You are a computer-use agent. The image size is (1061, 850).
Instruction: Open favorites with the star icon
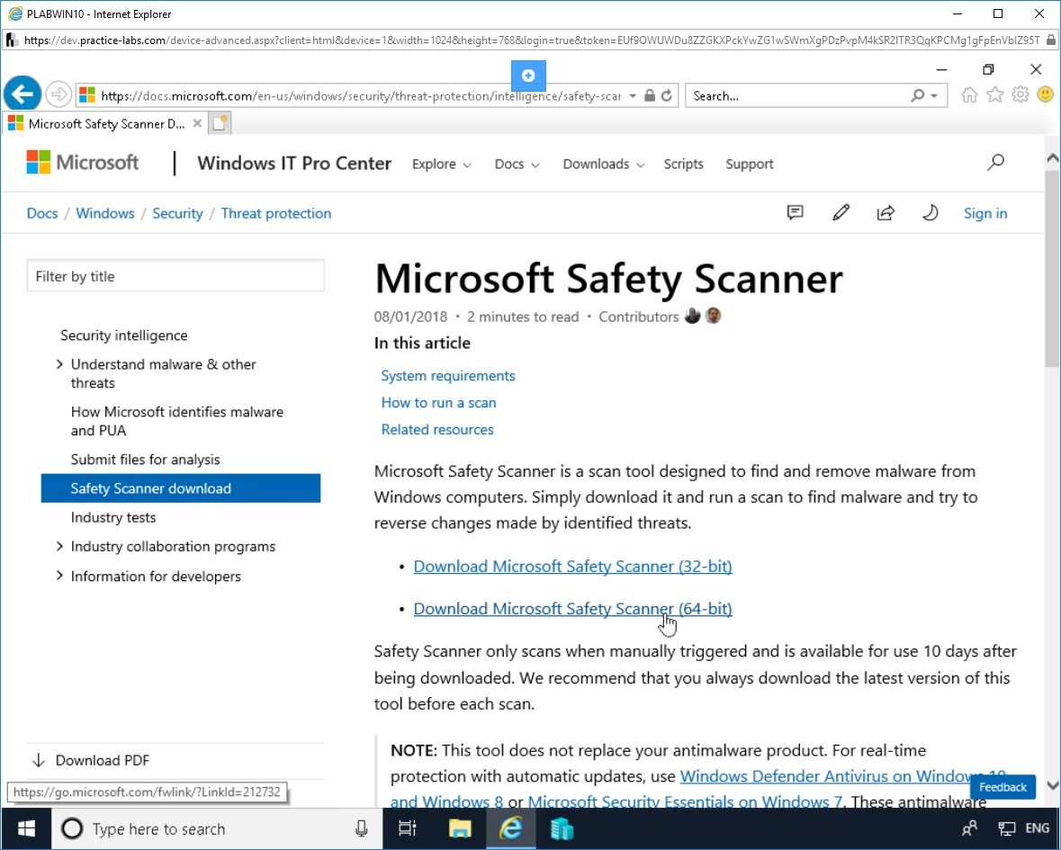coord(994,94)
